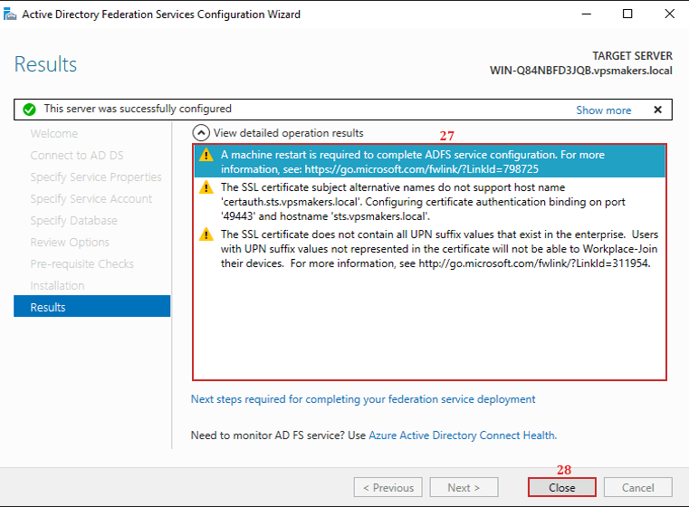Dismiss the success notification with the X
Image resolution: width=689 pixels, height=507 pixels.
coord(657,110)
